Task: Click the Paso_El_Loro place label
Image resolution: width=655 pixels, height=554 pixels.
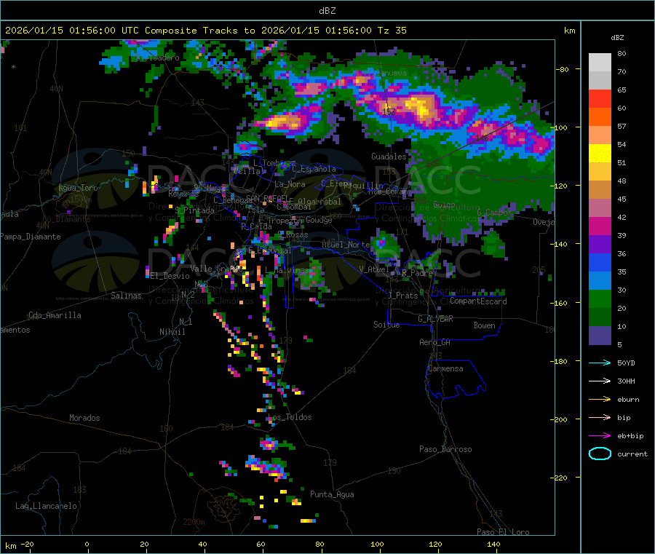Action: pyautogui.click(x=503, y=532)
